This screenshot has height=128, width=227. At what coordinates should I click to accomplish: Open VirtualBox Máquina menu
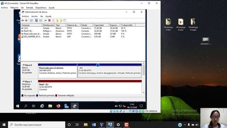[14, 7]
